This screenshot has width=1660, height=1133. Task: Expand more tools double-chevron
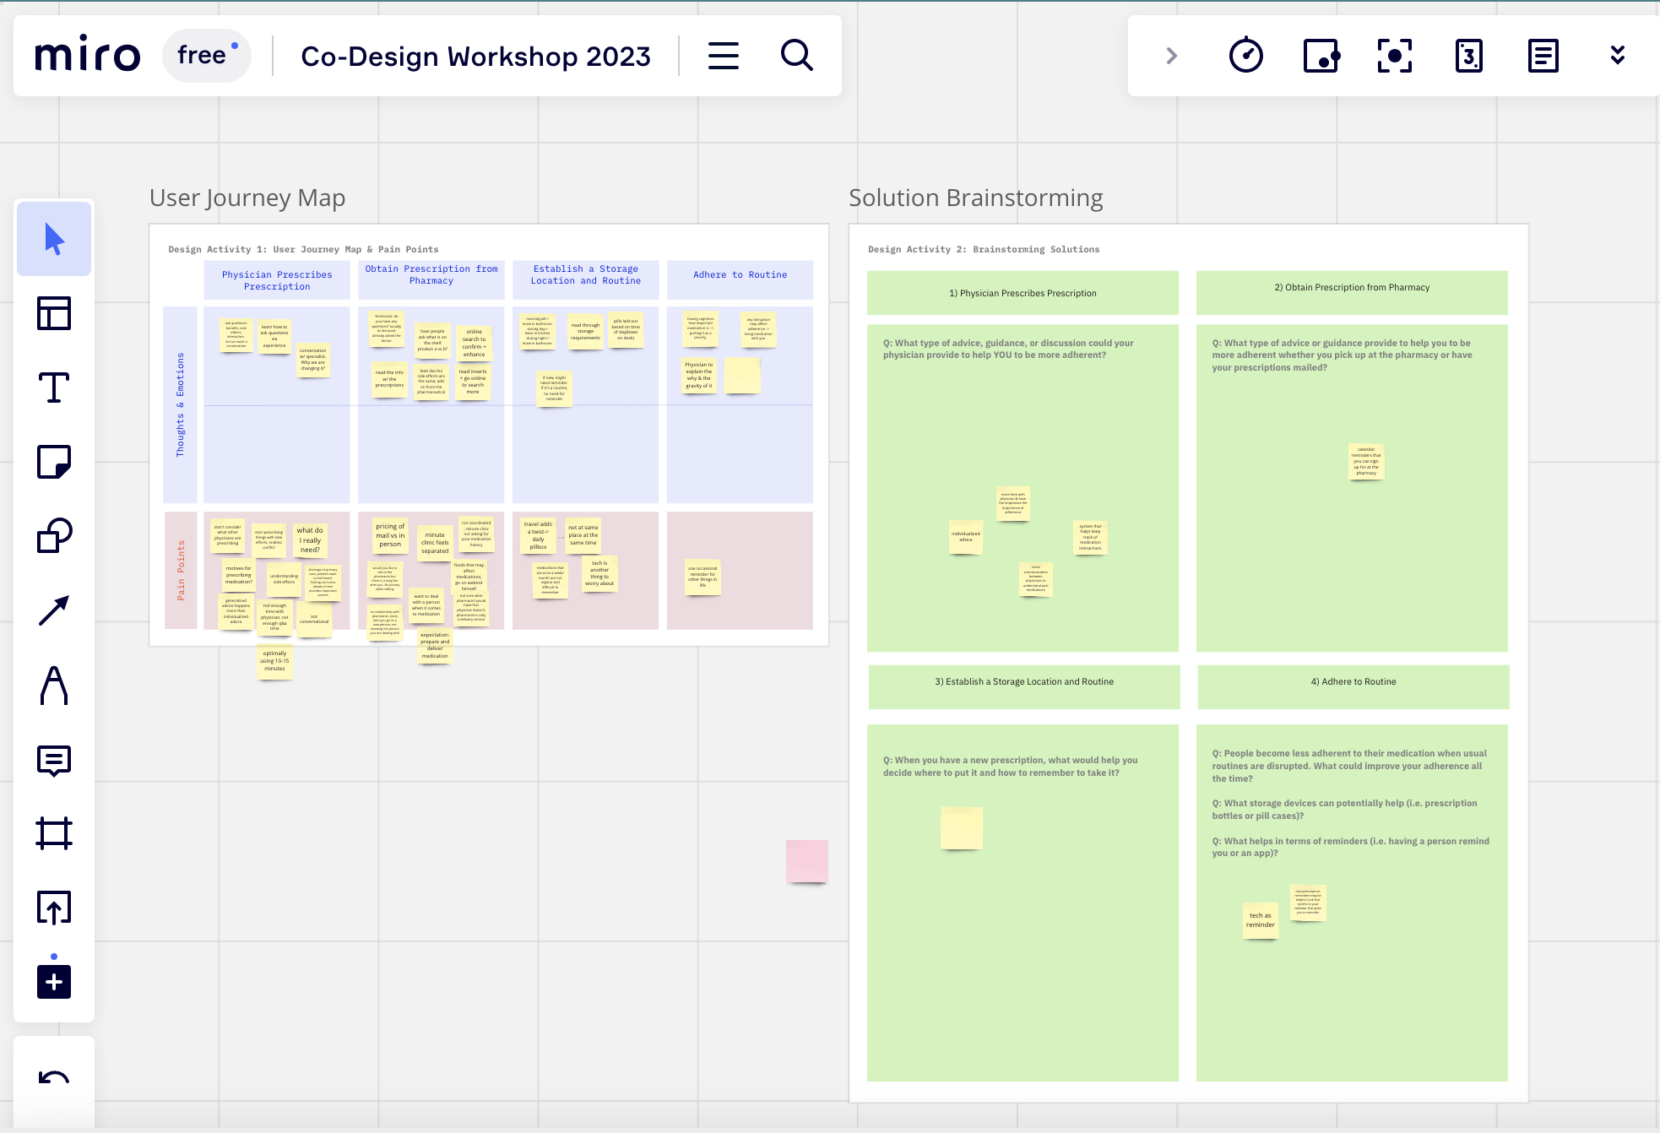[x=1618, y=56]
